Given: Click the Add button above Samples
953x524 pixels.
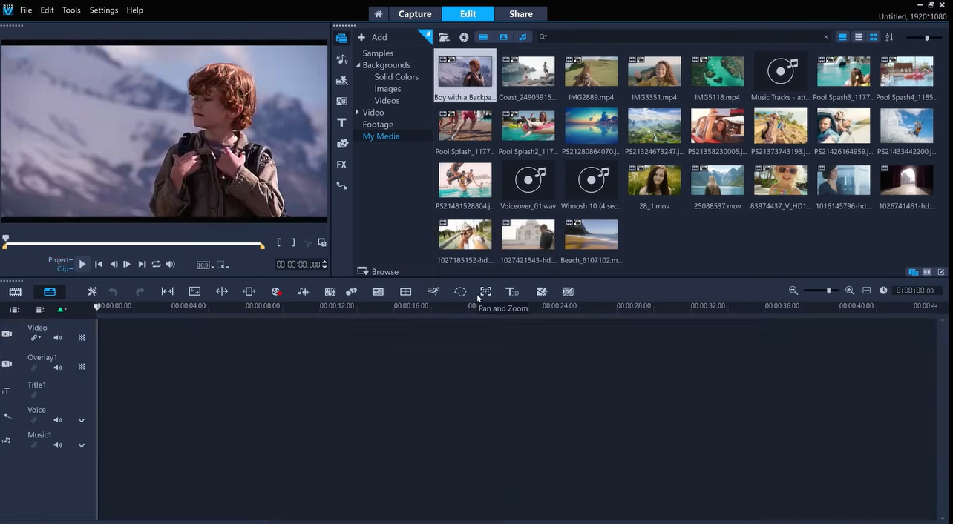Looking at the screenshot, I should click(x=375, y=37).
